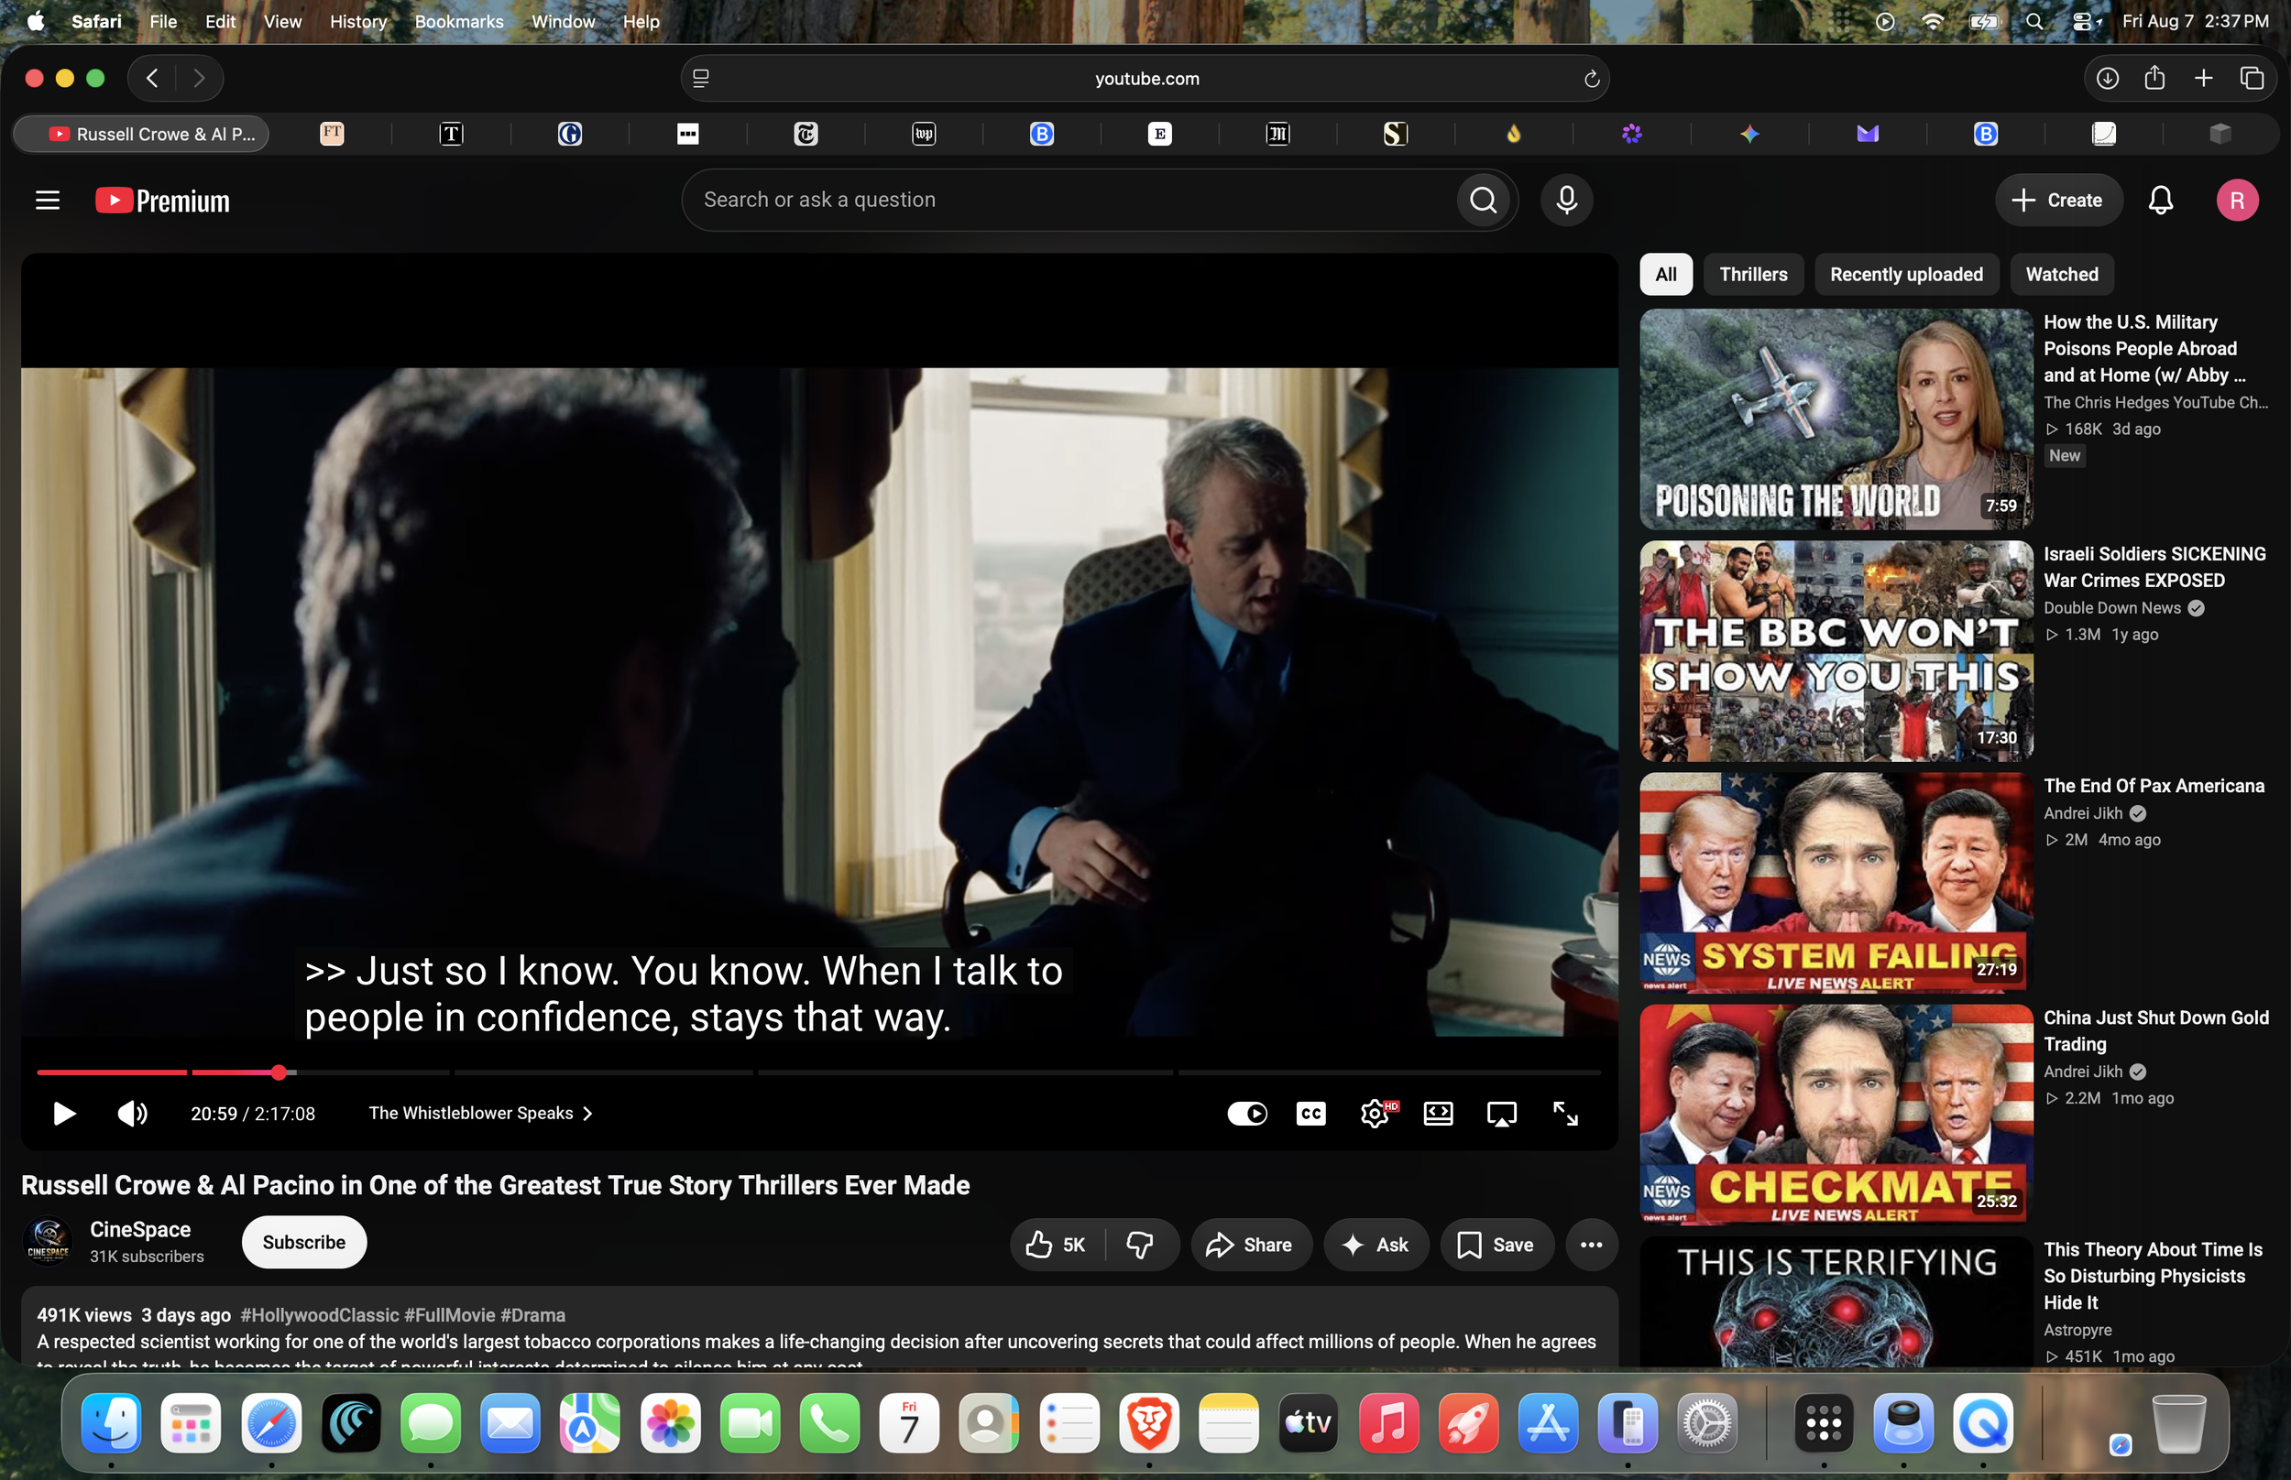Select the All filter chip
2291x1480 pixels.
pyautogui.click(x=1665, y=275)
